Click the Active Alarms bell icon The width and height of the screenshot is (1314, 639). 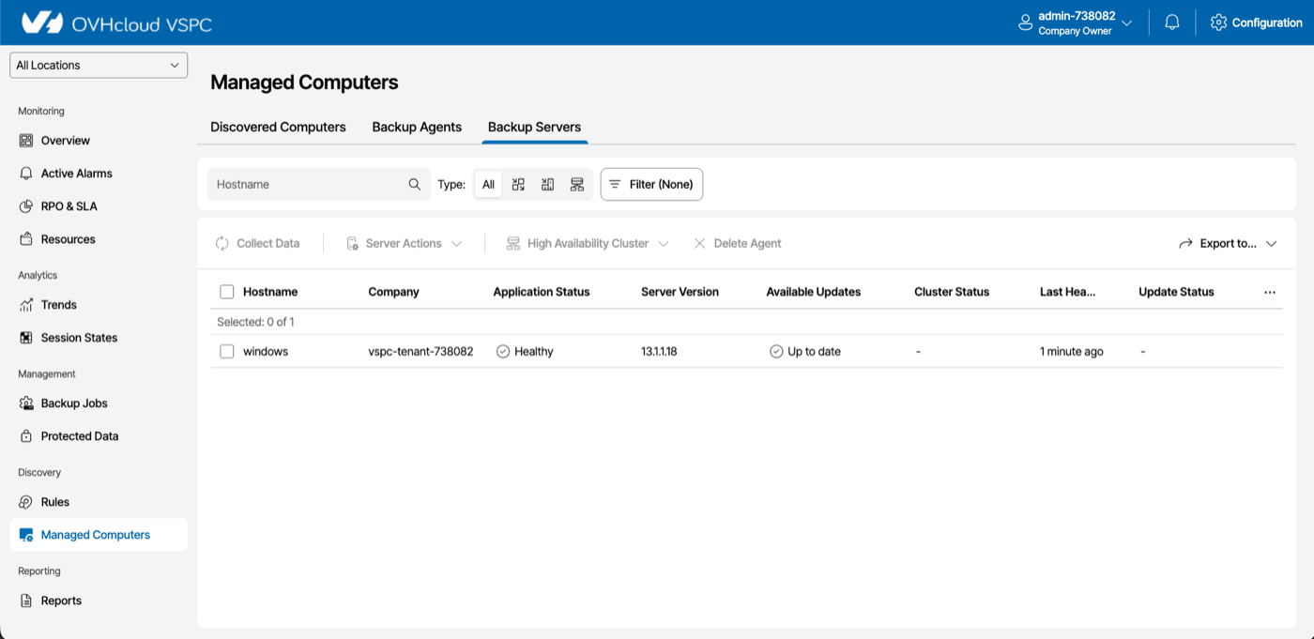point(26,174)
